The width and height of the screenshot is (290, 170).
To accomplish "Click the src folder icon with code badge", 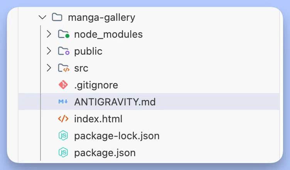I will tap(64, 68).
